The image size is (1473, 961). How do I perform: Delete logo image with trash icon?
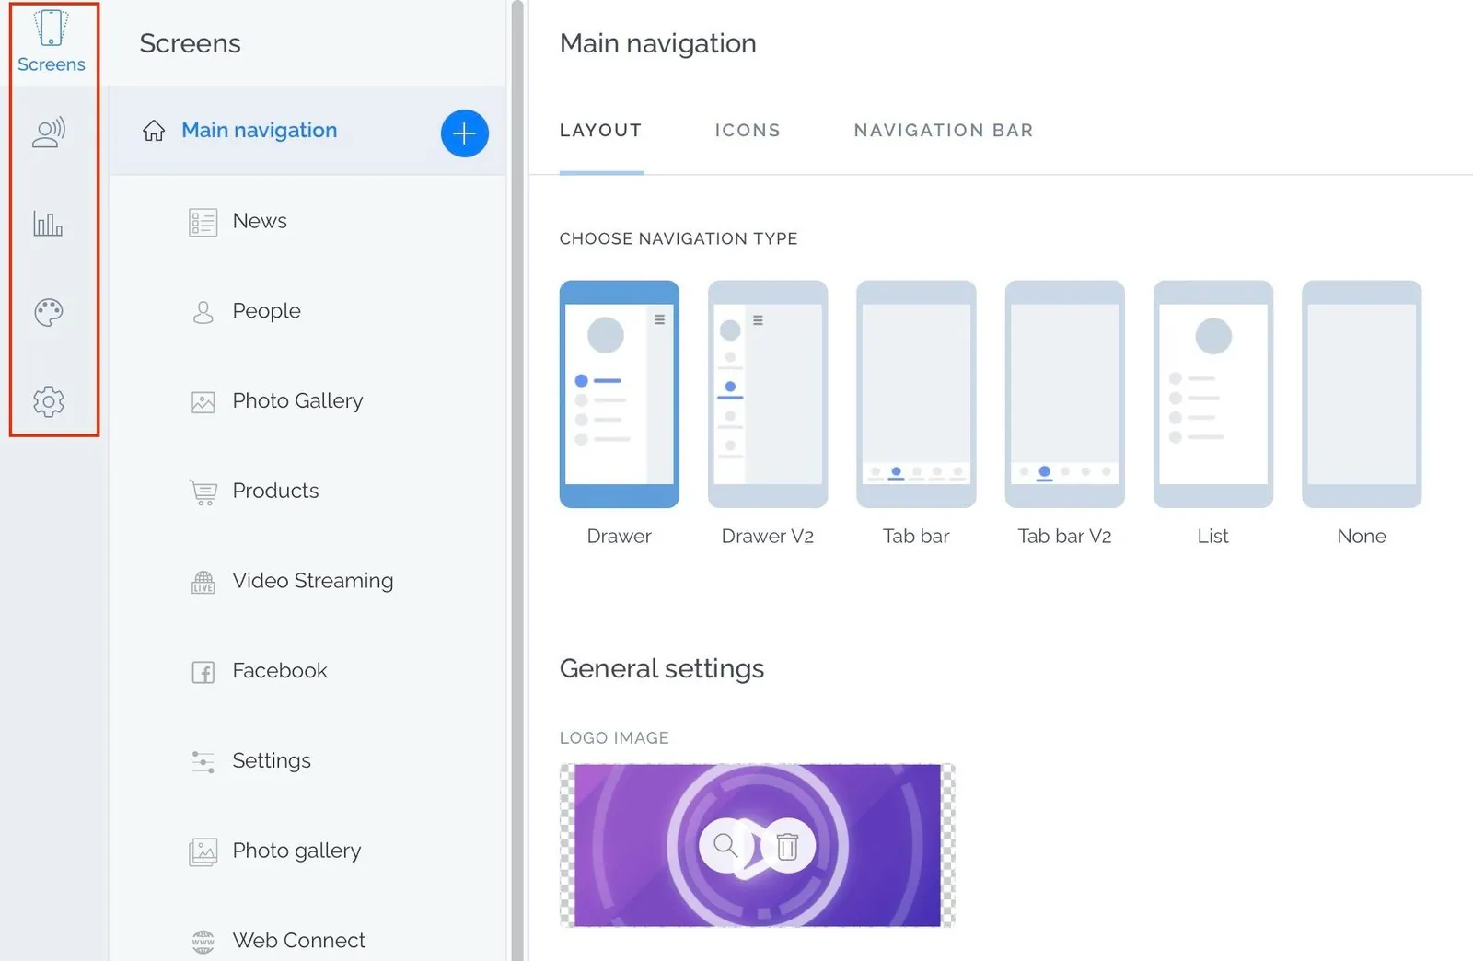(x=787, y=845)
